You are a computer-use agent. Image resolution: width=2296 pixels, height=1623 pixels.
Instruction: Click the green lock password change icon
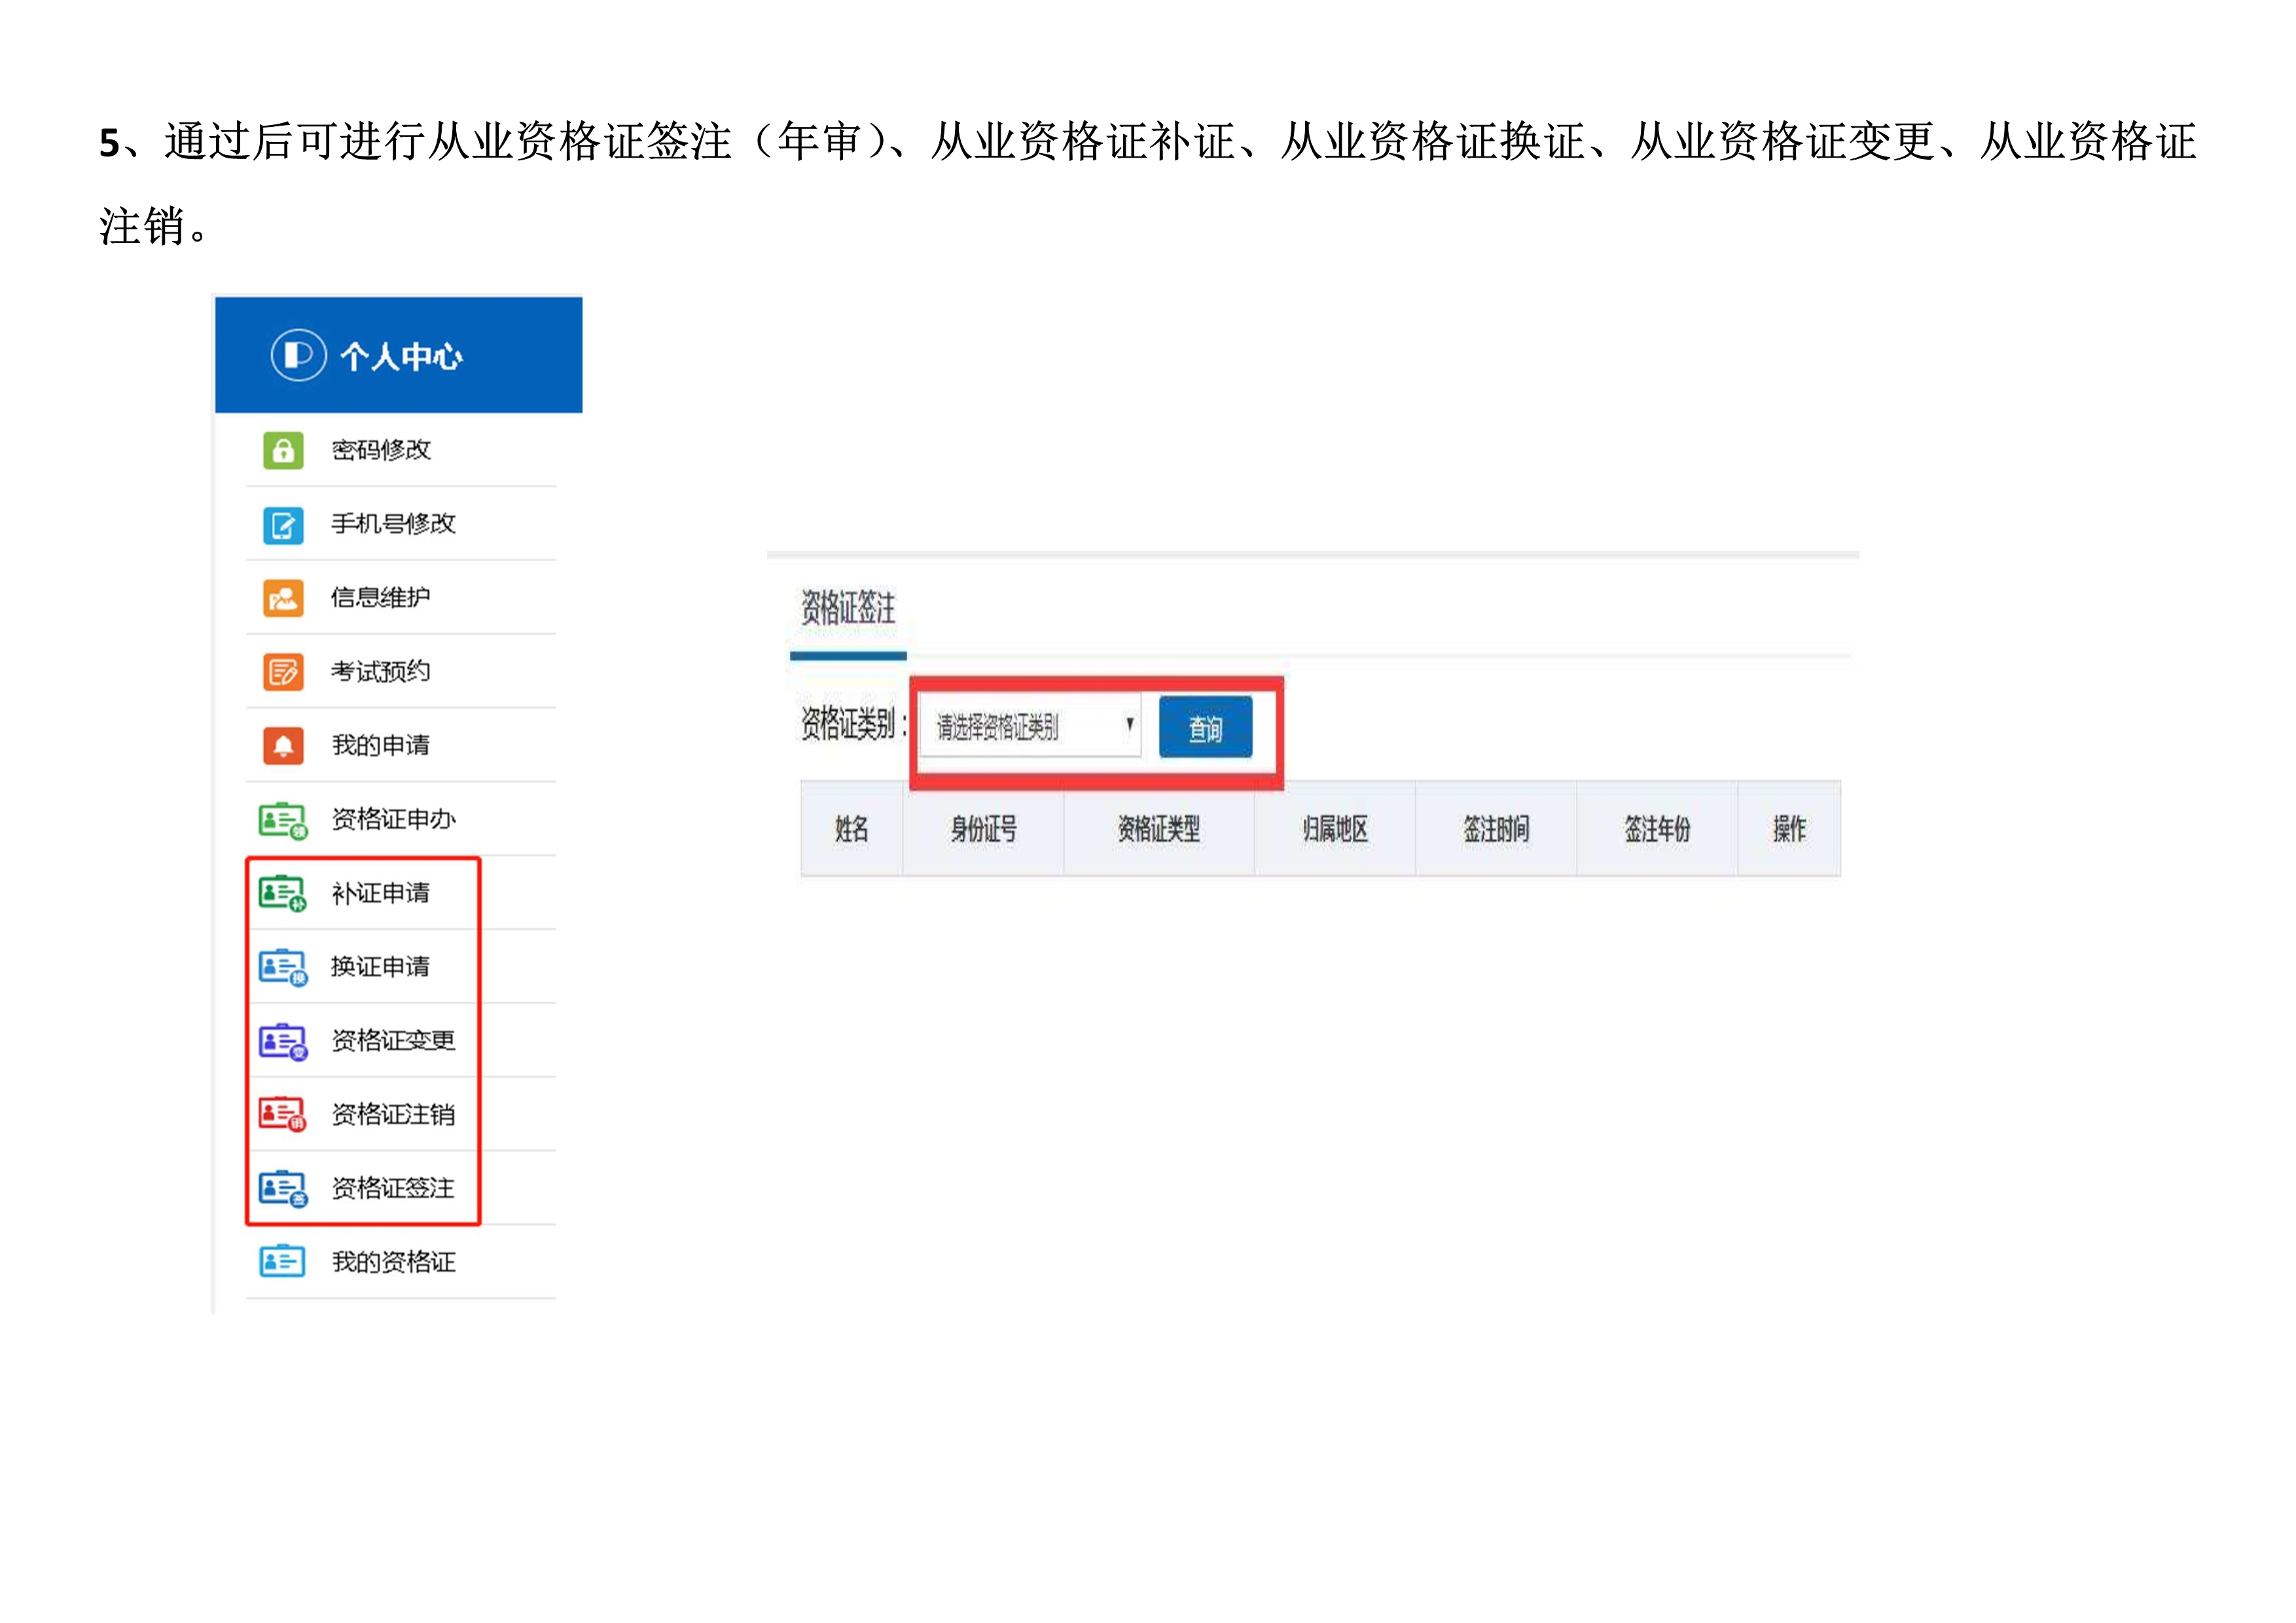(x=283, y=450)
